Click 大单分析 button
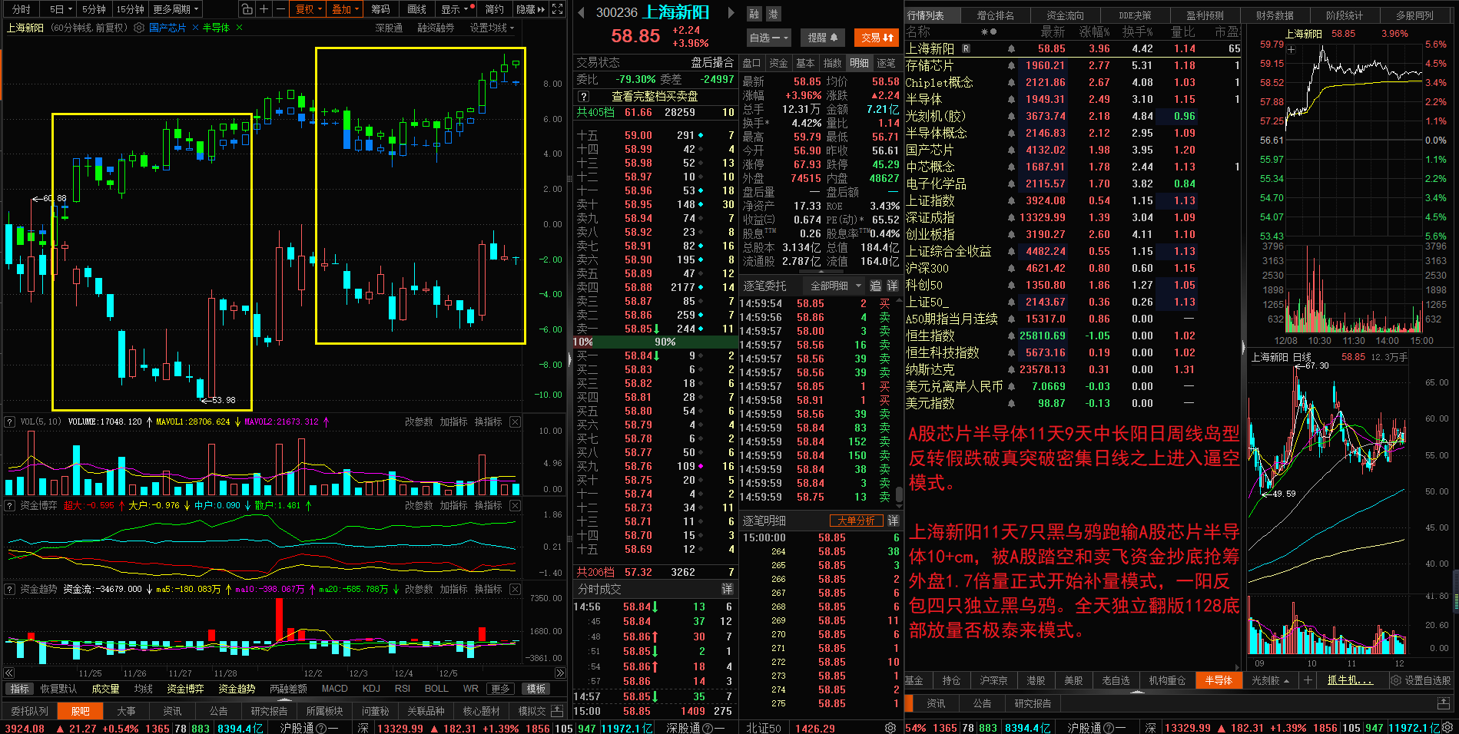The width and height of the screenshot is (1459, 734). 855,521
